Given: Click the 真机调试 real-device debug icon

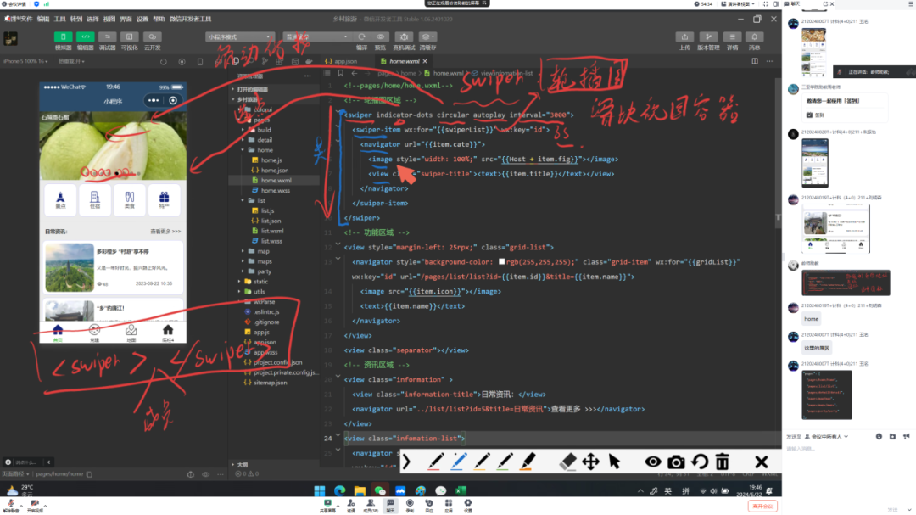Looking at the screenshot, I should 404,36.
